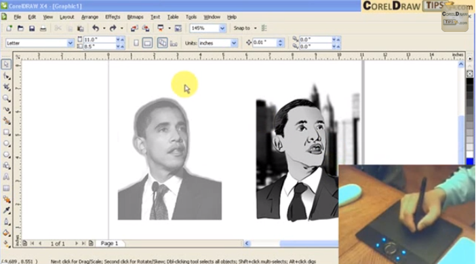Viewport: 476px width, 264px height.
Task: Choose the Interactive Blend tool
Action: [6, 200]
